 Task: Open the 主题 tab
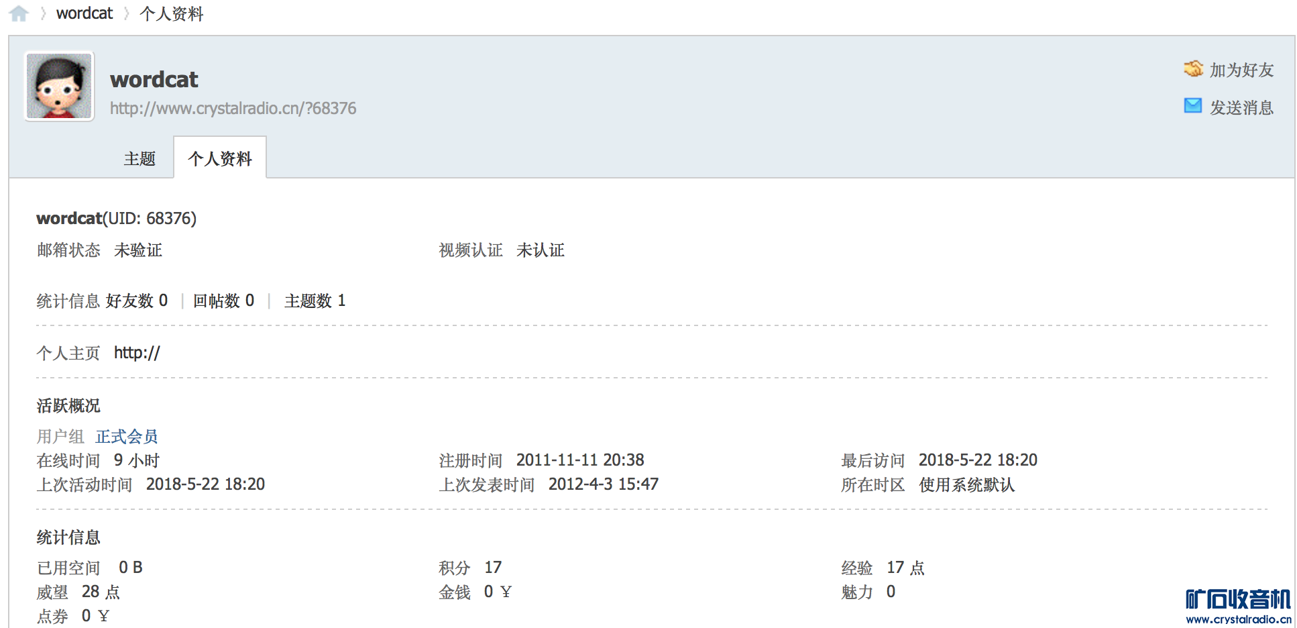pos(139,159)
